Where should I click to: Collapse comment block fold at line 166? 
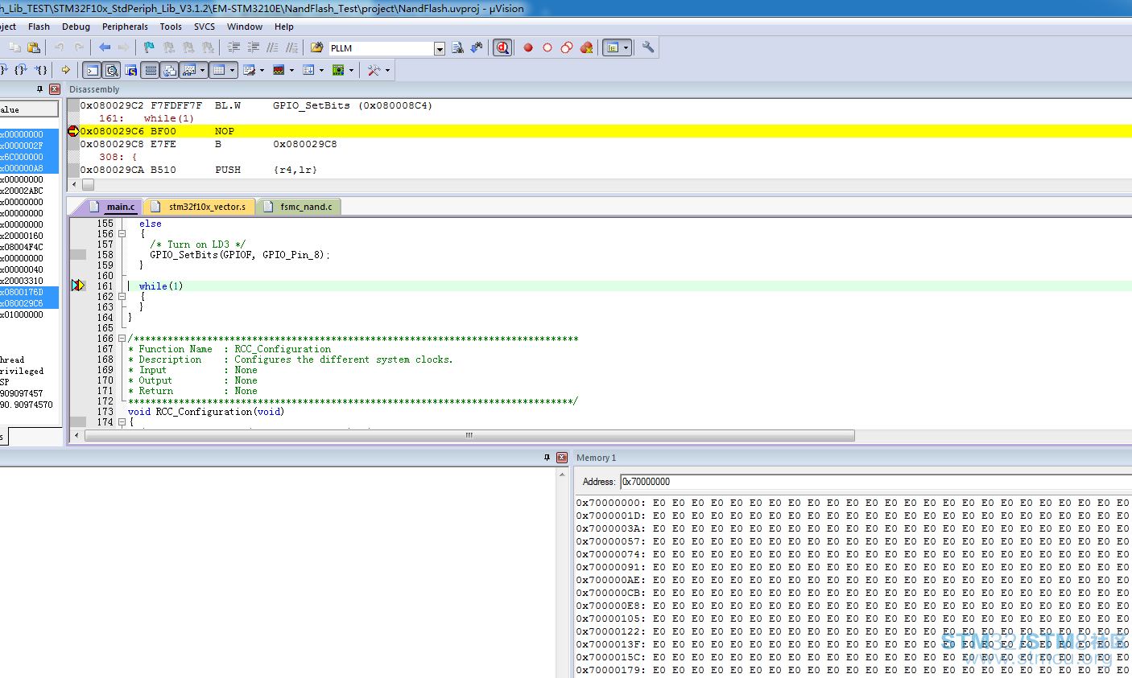[x=122, y=339]
